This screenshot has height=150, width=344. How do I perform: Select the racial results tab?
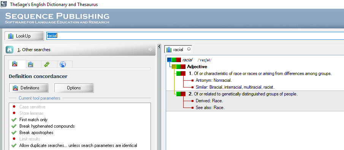178,50
